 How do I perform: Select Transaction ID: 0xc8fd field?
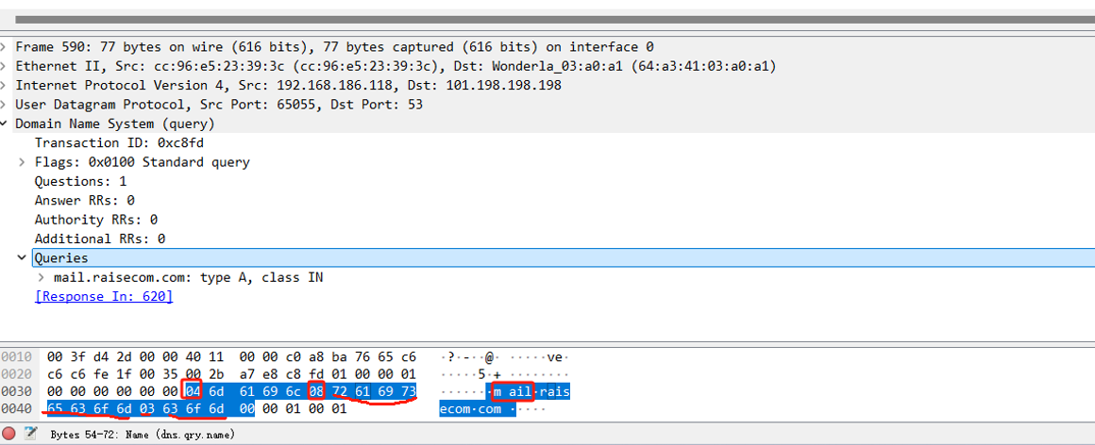(x=119, y=143)
